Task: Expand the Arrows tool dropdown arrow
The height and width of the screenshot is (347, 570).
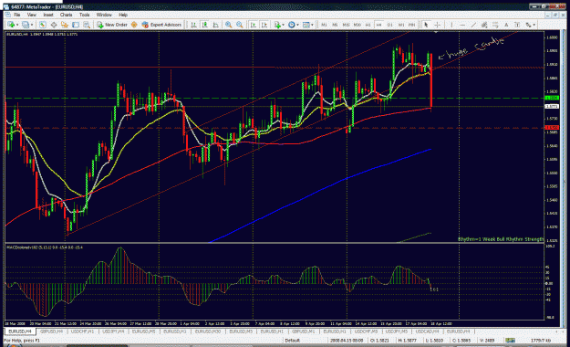Action: 534,25
